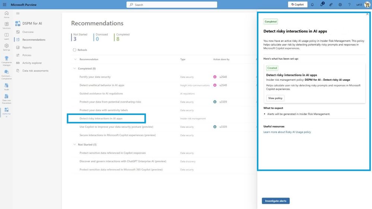Open Detect unethical behavior in AI apps
Screen dimensions: 372x209
(x=102, y=85)
